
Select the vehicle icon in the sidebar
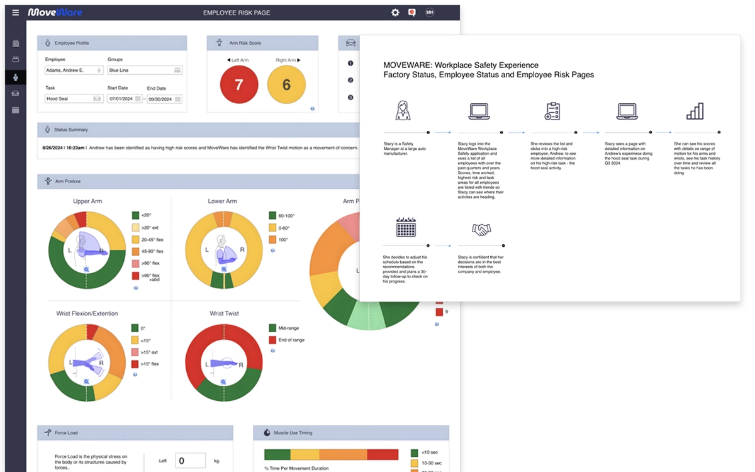(x=16, y=94)
